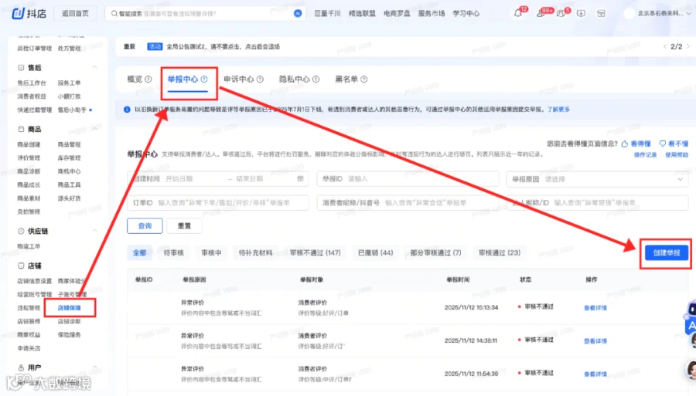Collapse the 售后 sidebar section
This screenshot has height=396, width=696.
click(x=94, y=67)
